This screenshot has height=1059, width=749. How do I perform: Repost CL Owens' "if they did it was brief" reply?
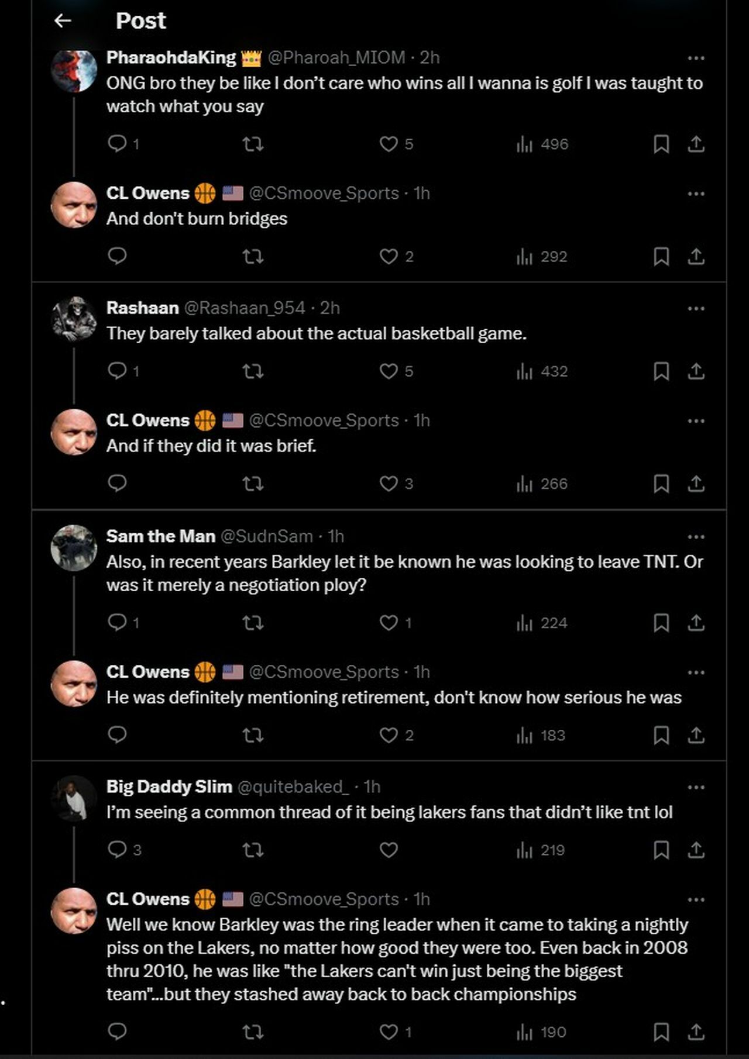[x=253, y=484]
